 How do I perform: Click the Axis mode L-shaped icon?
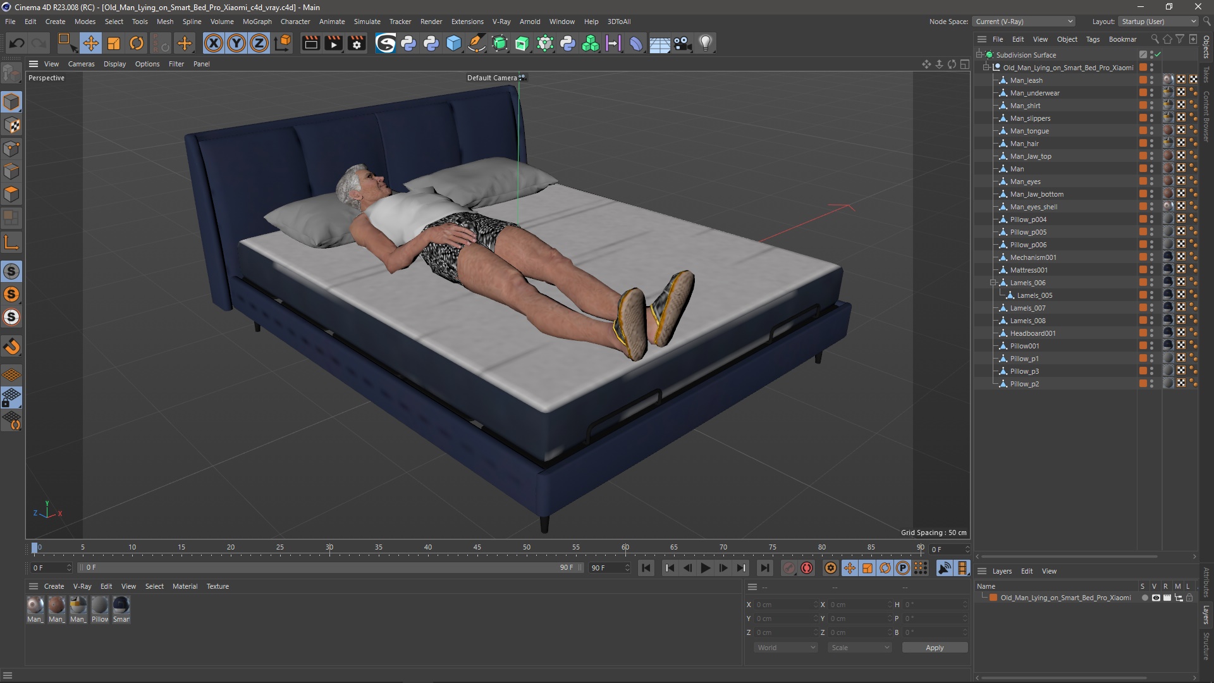pyautogui.click(x=11, y=242)
